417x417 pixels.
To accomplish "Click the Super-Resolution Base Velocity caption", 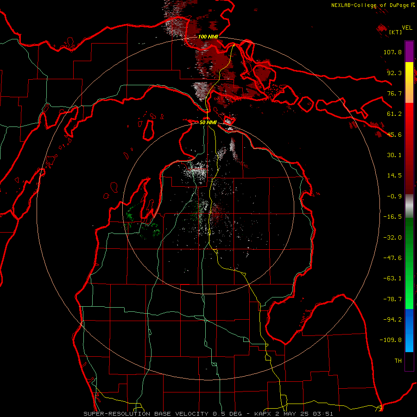I will click(208, 414).
